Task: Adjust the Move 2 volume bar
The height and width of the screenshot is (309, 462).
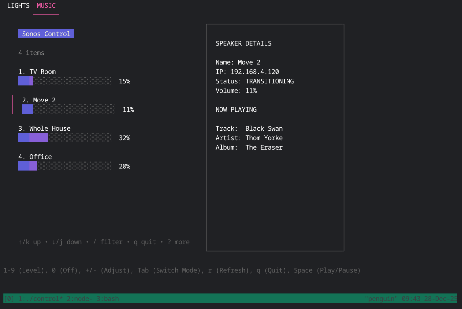Action: [x=68, y=109]
